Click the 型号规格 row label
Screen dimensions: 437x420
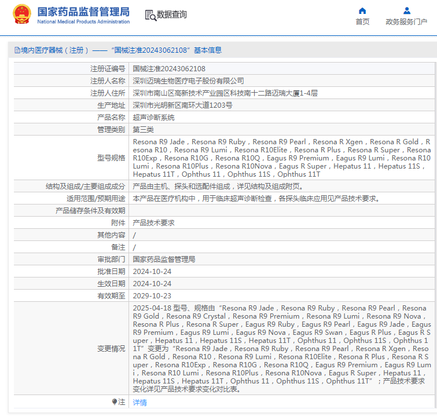pos(111,158)
